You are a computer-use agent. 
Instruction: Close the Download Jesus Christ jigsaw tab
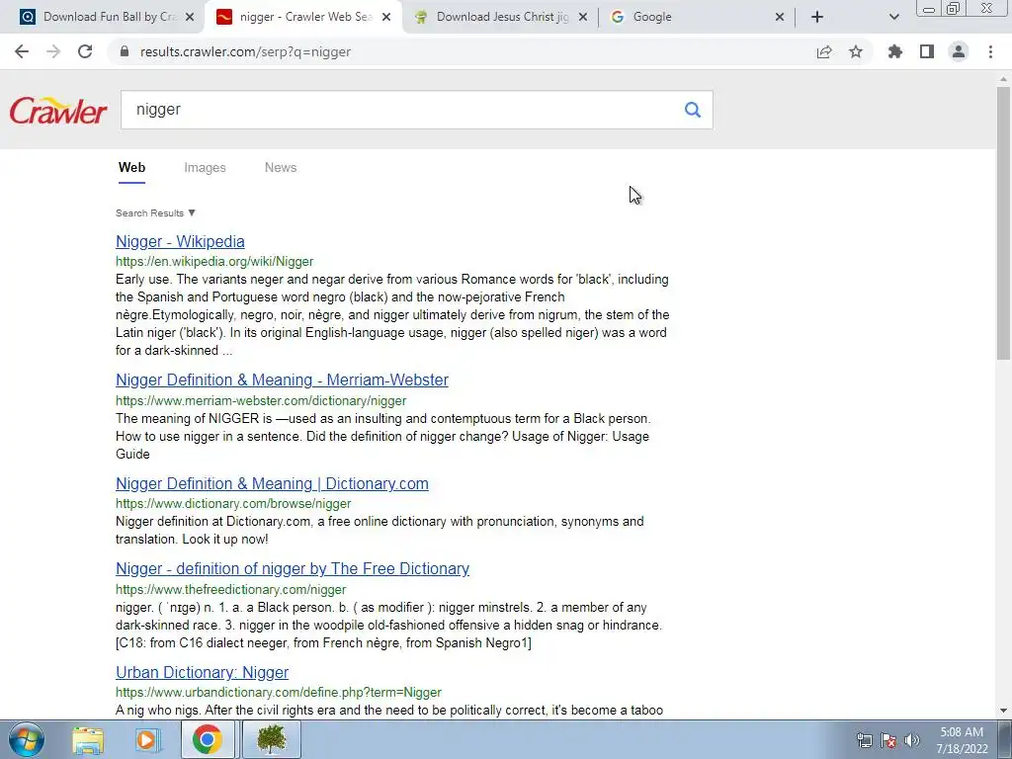pyautogui.click(x=583, y=17)
